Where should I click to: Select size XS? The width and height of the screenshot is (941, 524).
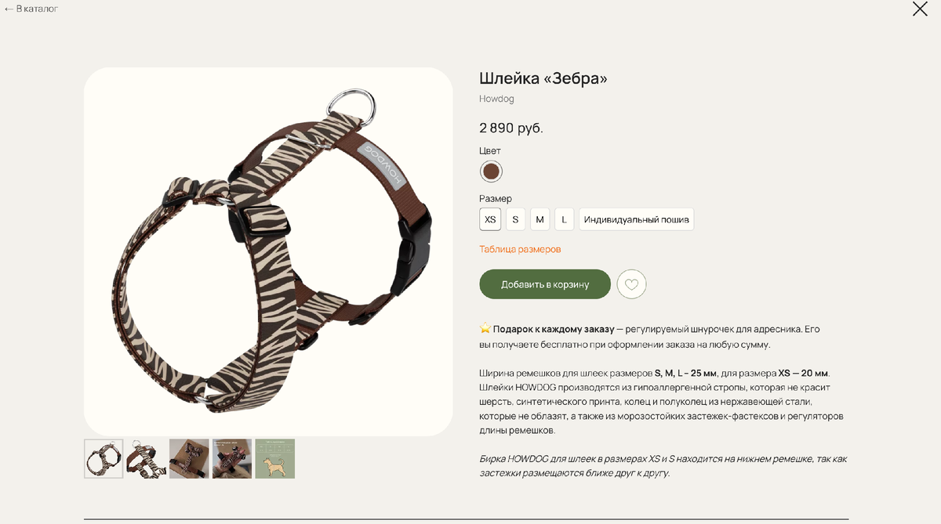point(490,219)
